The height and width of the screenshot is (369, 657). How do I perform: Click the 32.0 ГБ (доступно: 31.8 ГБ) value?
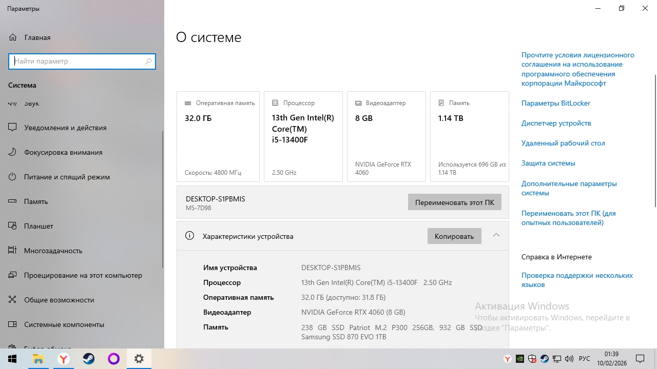pyautogui.click(x=343, y=297)
